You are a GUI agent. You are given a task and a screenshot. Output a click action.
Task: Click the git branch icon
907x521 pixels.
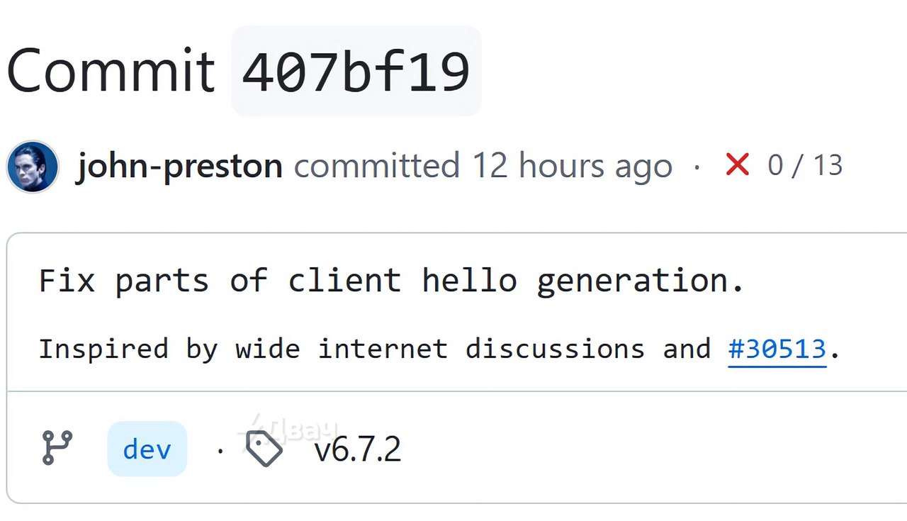57,448
